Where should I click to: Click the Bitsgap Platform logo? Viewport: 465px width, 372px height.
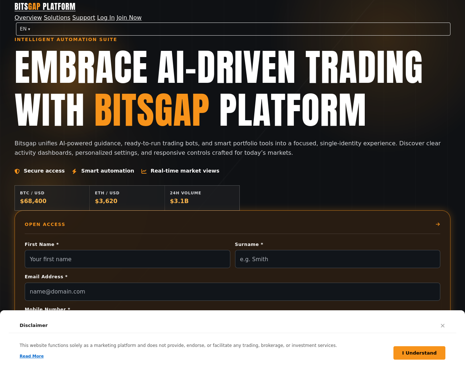(45, 7)
